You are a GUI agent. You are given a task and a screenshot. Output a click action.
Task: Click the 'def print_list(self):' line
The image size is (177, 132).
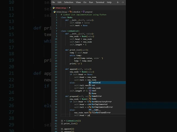point(77,50)
